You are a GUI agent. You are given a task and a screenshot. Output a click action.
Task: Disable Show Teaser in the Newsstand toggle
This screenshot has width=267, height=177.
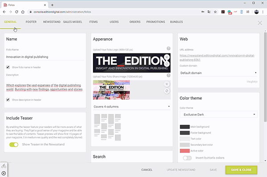pyautogui.click(x=14, y=145)
